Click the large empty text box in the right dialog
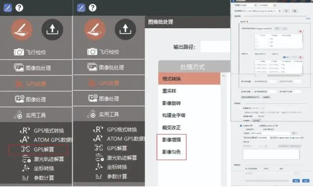Screen dimensions: 313x187 pos(271,154)
